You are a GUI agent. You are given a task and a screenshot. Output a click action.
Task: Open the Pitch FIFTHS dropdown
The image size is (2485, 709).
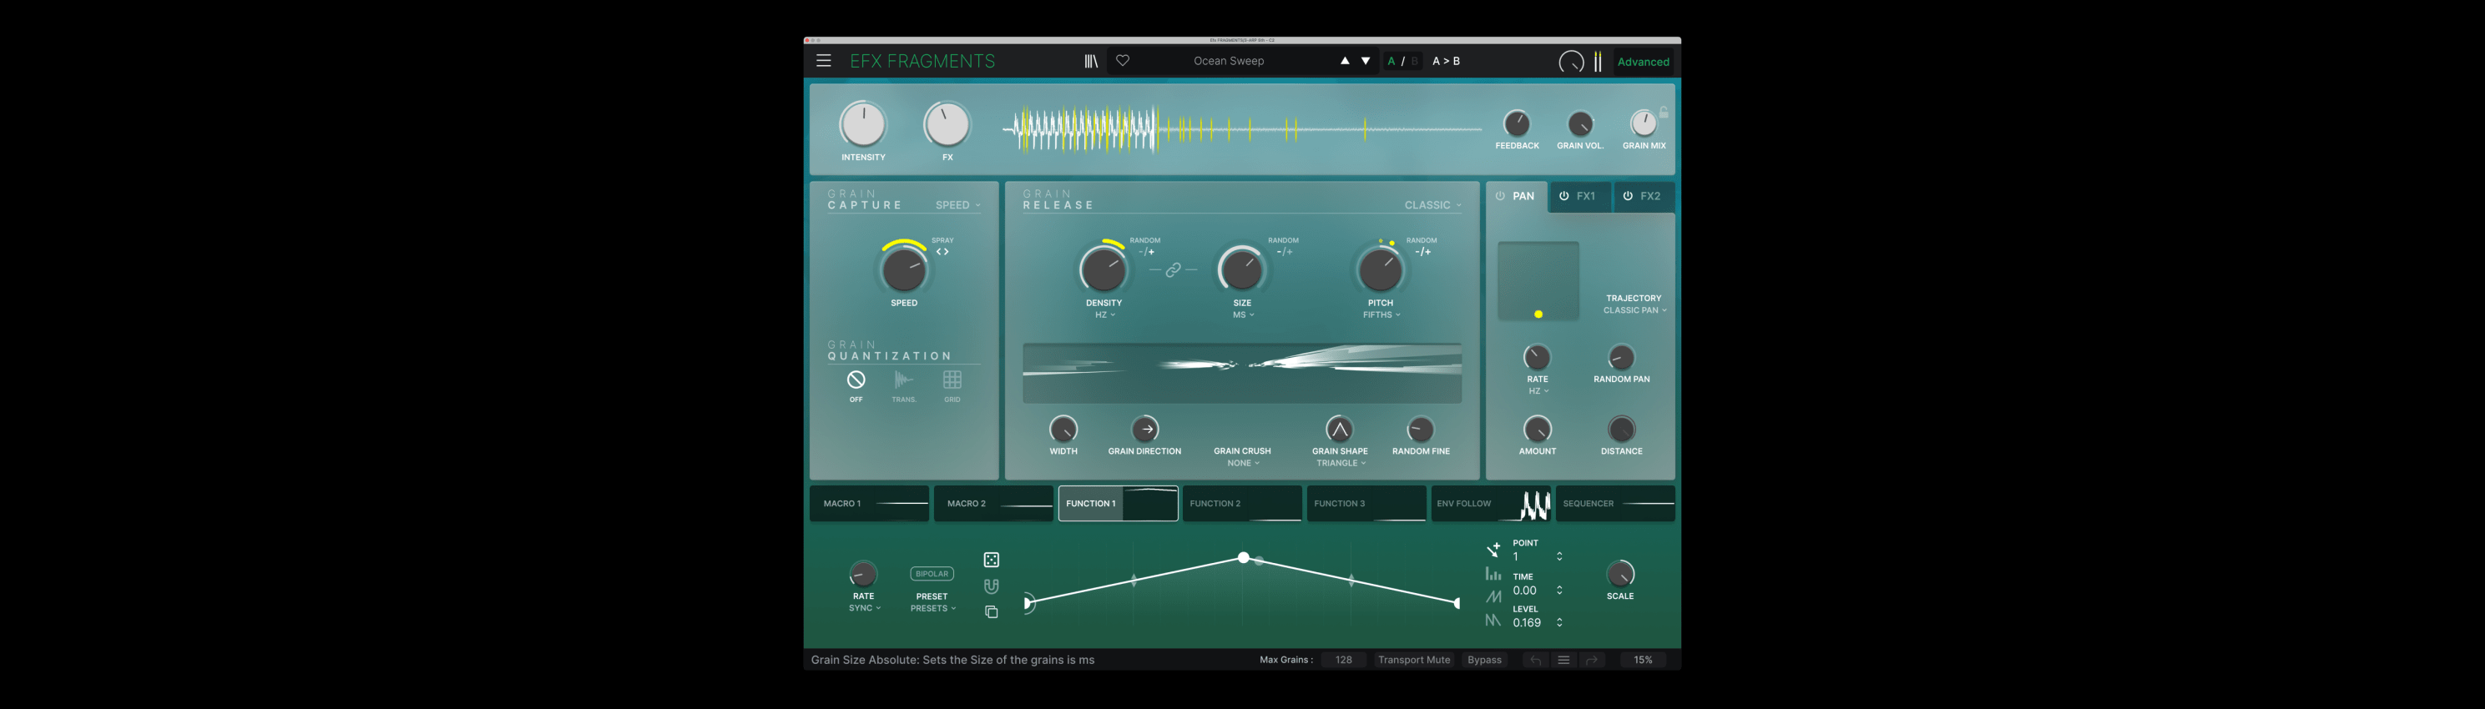pos(1381,315)
